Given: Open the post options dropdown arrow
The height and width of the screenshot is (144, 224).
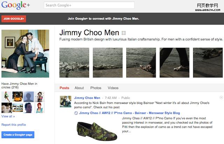Looking at the screenshot, I should pos(221,97).
